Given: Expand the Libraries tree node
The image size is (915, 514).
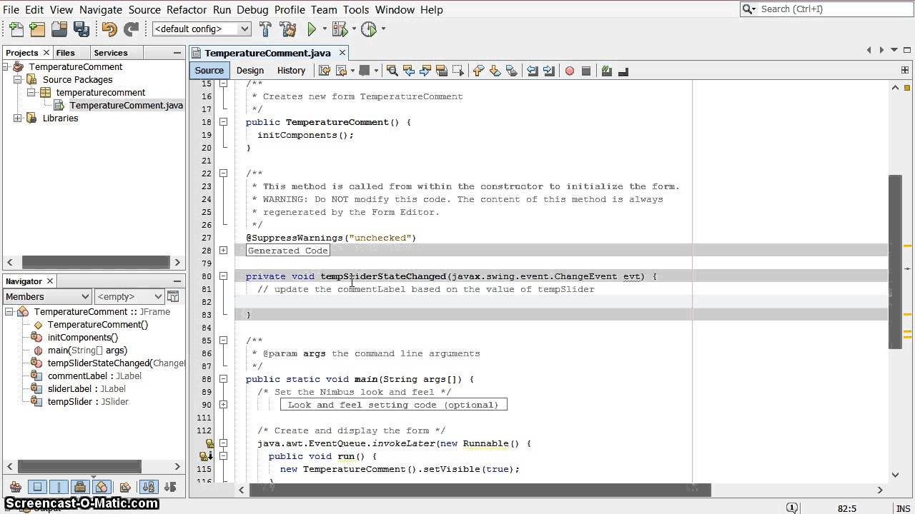Looking at the screenshot, I should (x=18, y=119).
